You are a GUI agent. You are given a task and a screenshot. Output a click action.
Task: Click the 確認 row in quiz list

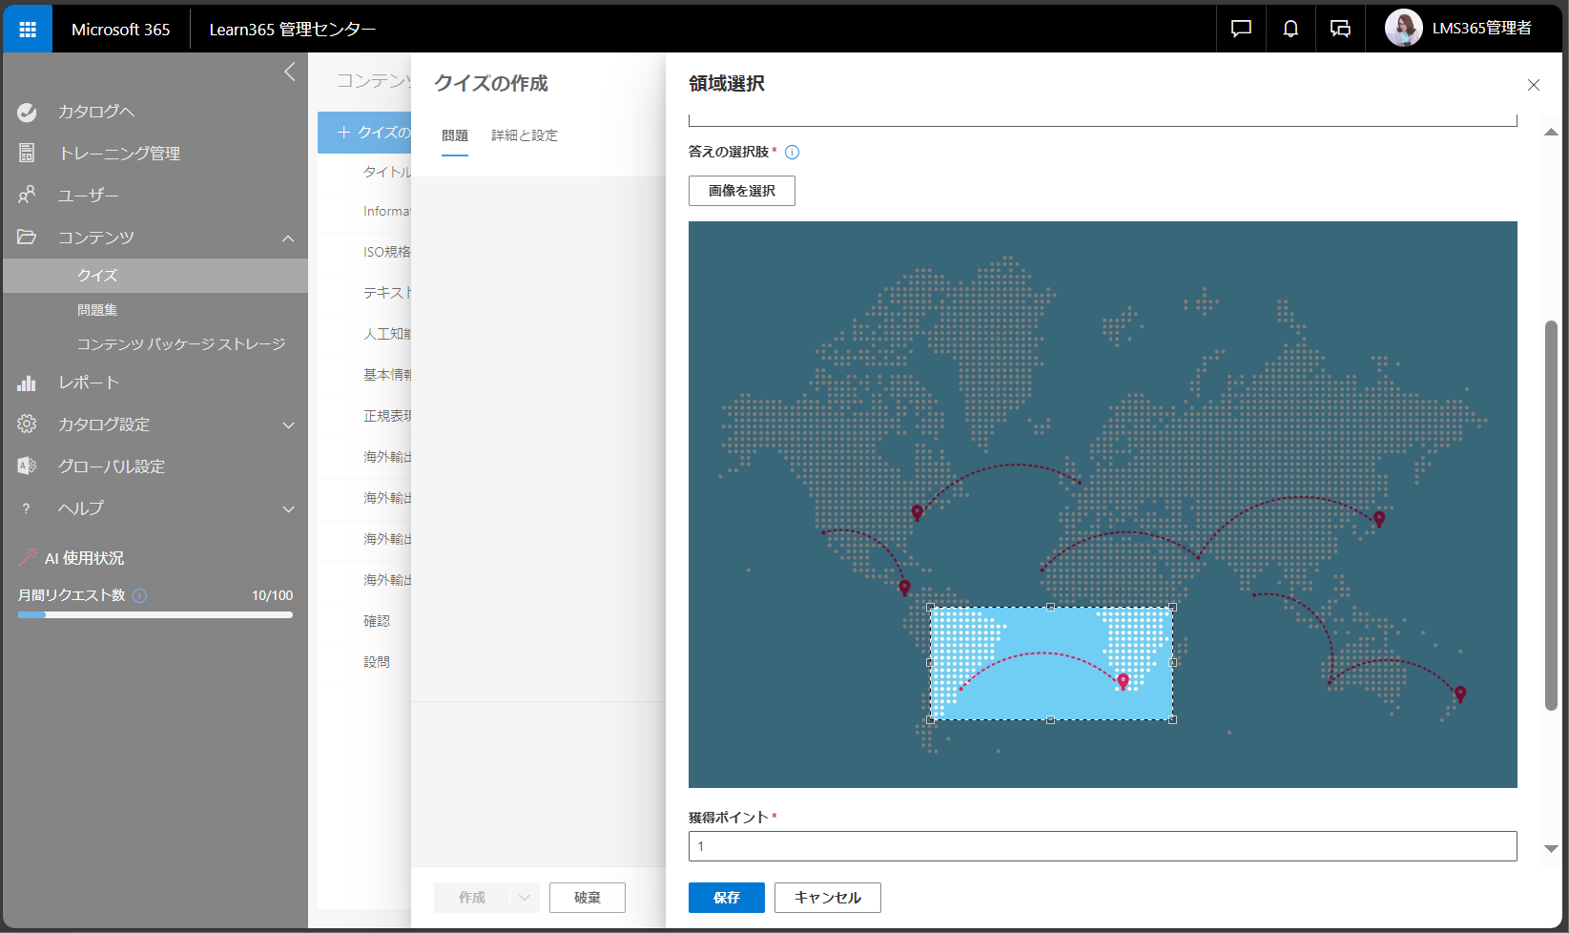[x=364, y=621]
